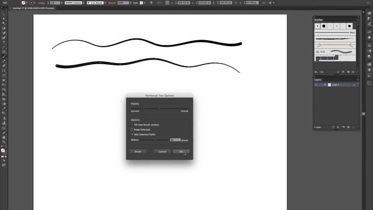Select the Type tool
373x210 pixels.
tap(4, 43)
